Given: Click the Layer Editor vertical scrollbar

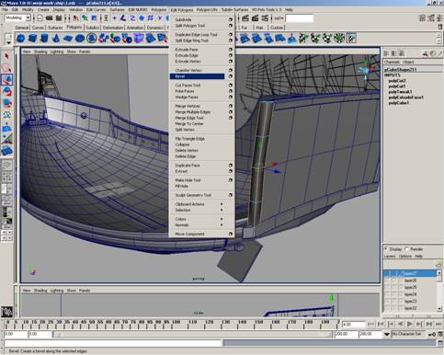Looking at the screenshot, I should pos(439,291).
